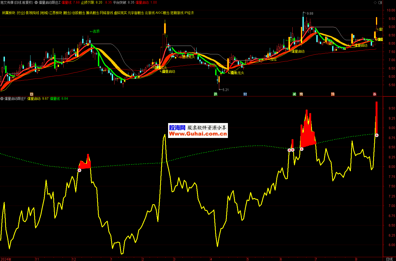This screenshot has width=396, height=261.
Task: Click the 慈文传媒(日线.前复权) title
Action: pos(17,2)
